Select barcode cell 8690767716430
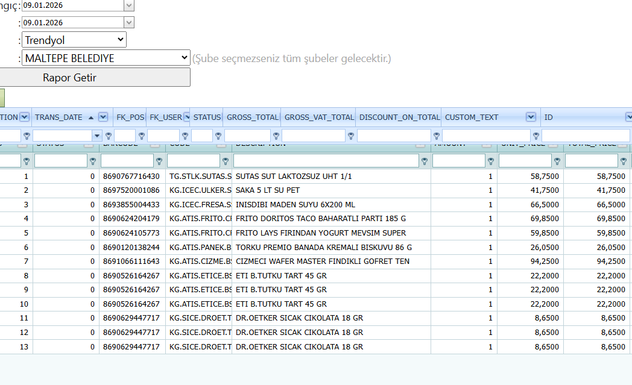 tap(133, 177)
